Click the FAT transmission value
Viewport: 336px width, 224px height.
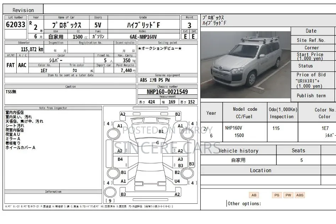tap(11, 65)
